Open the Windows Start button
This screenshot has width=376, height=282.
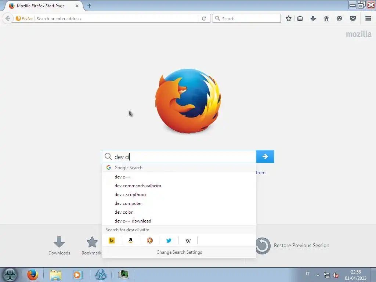pyautogui.click(x=10, y=275)
